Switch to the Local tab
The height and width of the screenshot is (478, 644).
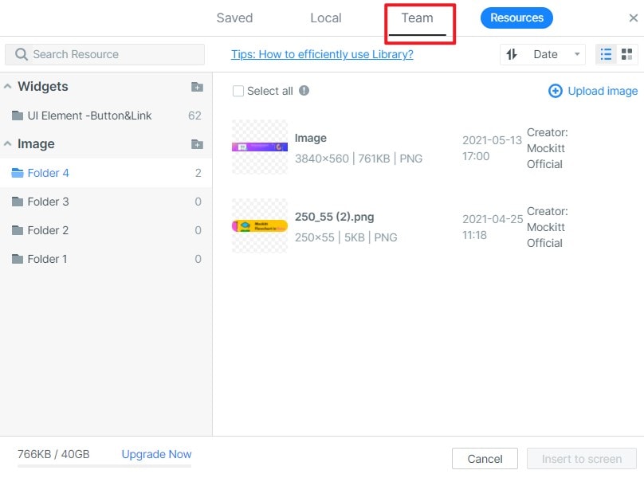(x=325, y=18)
